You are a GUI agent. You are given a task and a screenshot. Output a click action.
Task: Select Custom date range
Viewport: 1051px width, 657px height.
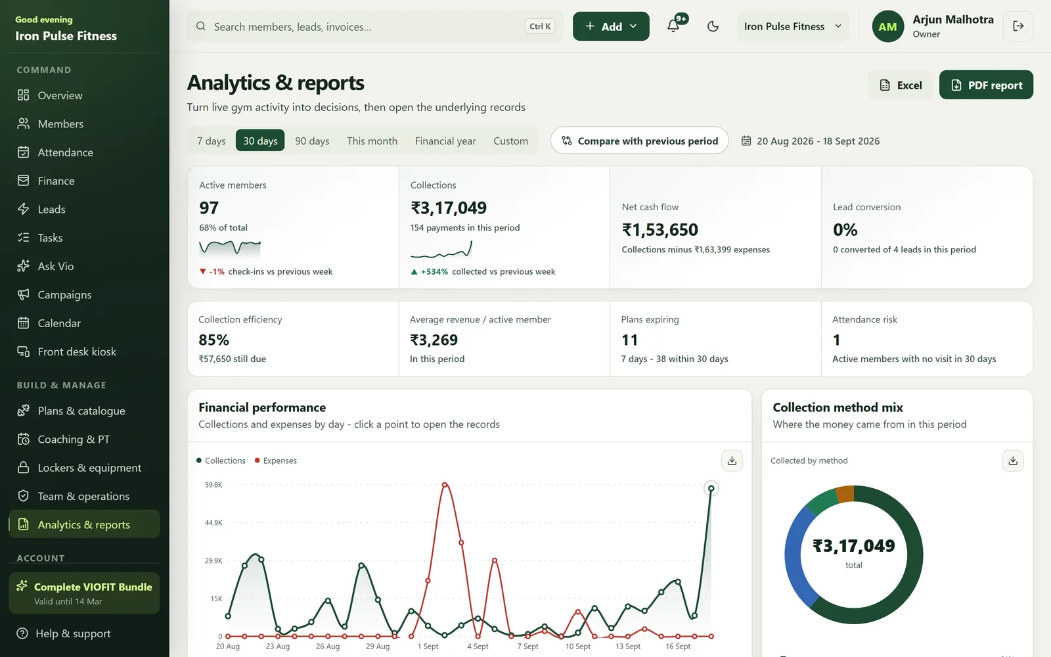[x=510, y=141]
